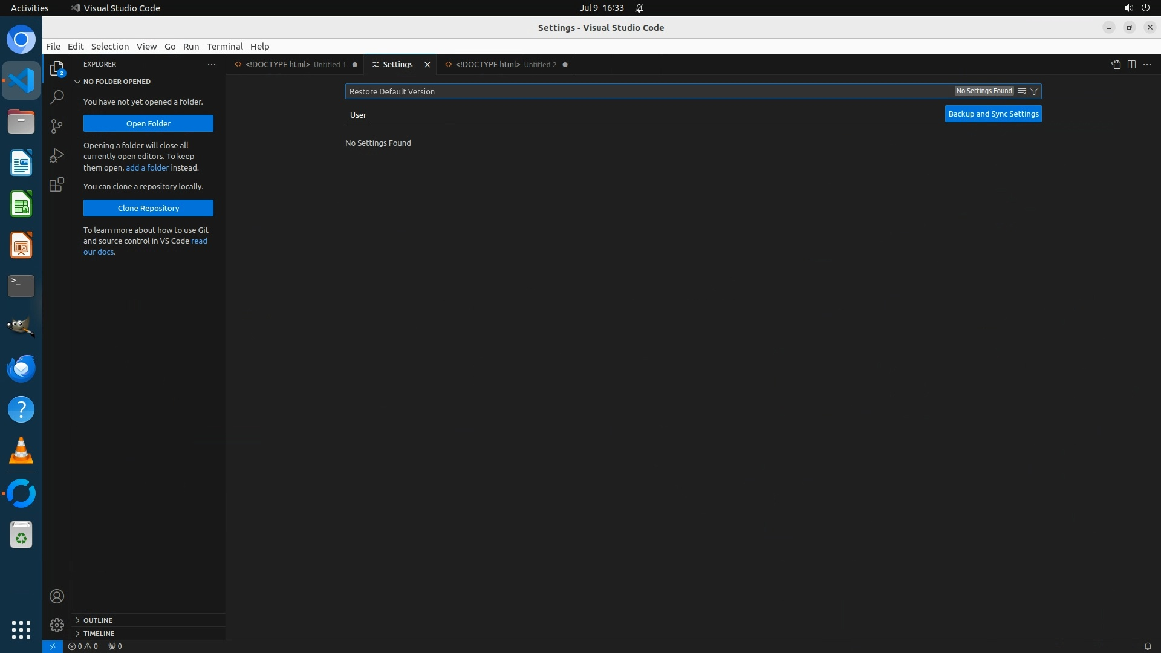Open the Extensions view
Screen dimensions: 1161x653
coord(57,184)
